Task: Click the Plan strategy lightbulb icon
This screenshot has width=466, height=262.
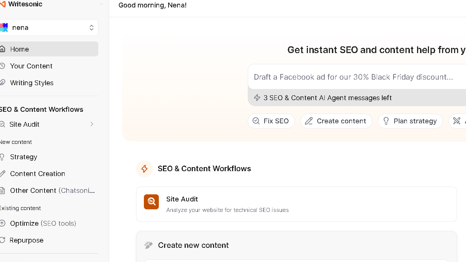Action: [x=386, y=121]
